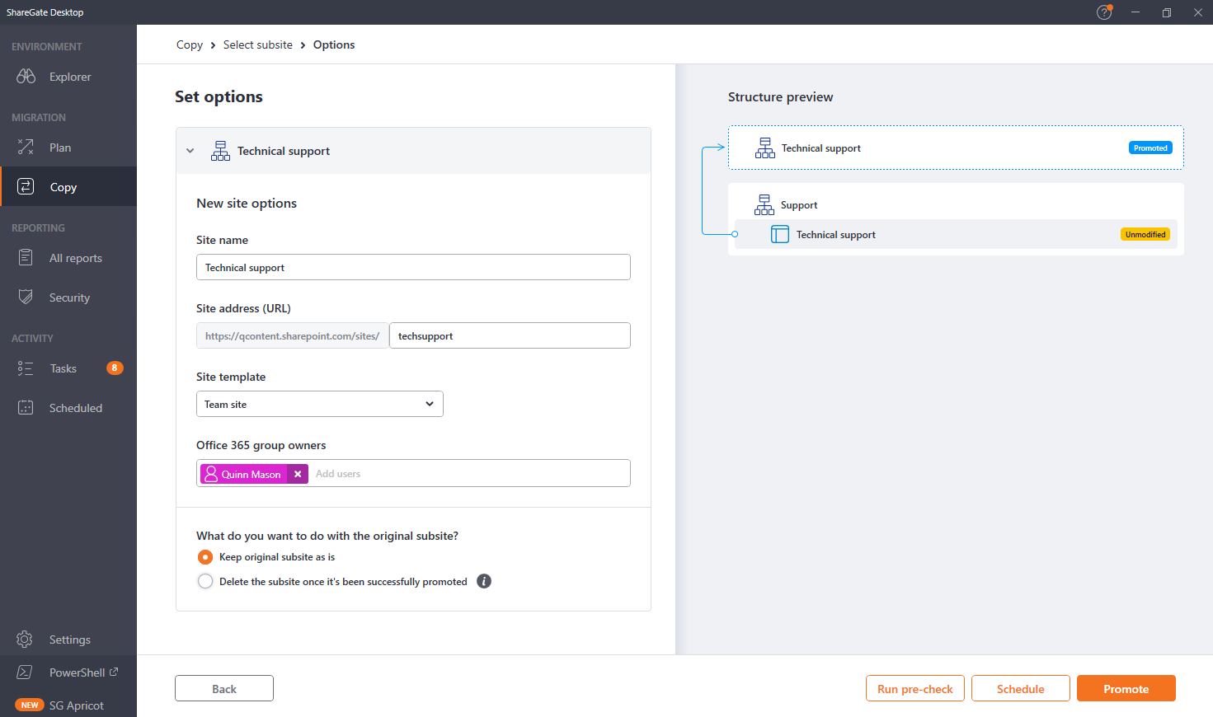Click the info icon beside Delete subsite option
Screen dimensions: 1213x717
(x=484, y=581)
